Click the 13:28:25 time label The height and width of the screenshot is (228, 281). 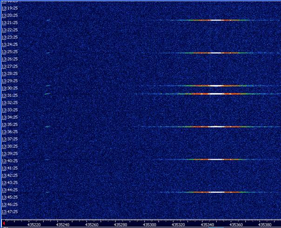pyautogui.click(x=10, y=74)
